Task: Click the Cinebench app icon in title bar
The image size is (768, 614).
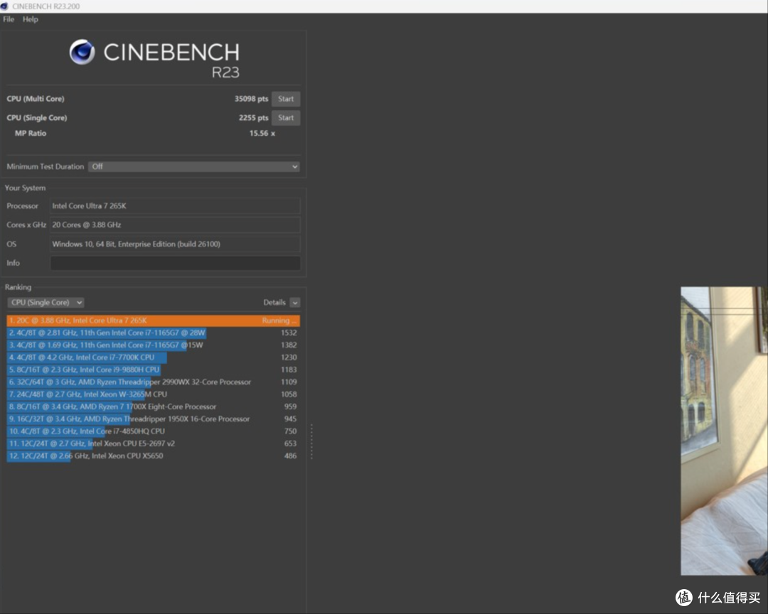Action: (4, 6)
